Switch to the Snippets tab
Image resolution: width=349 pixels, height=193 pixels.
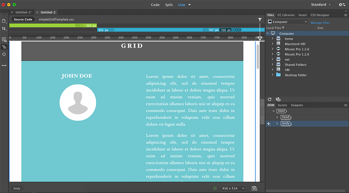[x=297, y=105]
